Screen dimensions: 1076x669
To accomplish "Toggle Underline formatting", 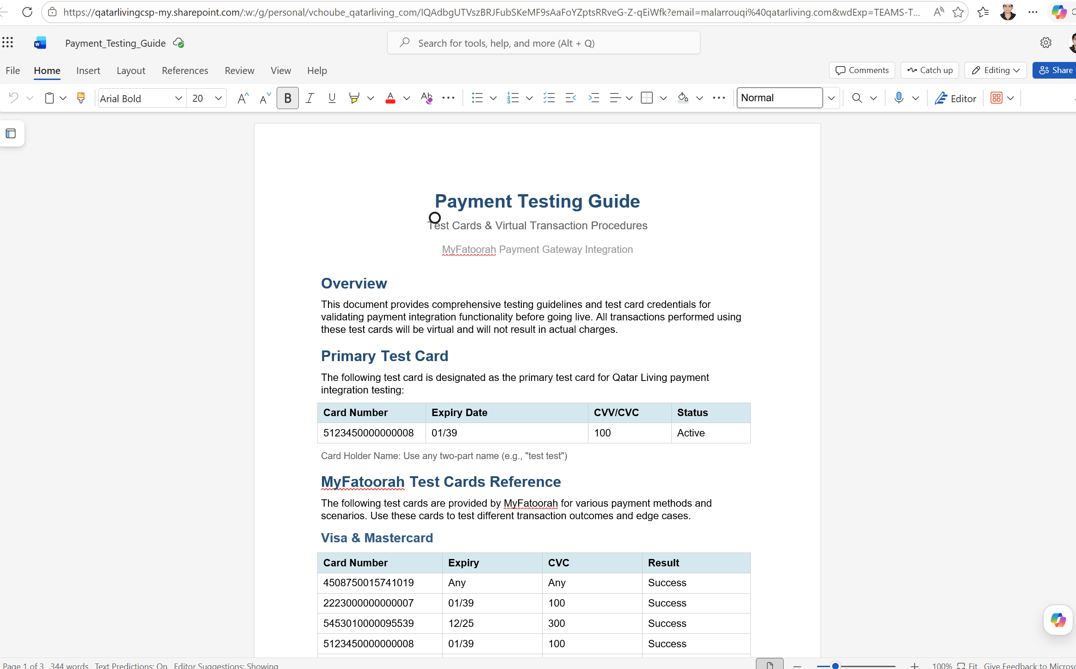I will point(332,98).
